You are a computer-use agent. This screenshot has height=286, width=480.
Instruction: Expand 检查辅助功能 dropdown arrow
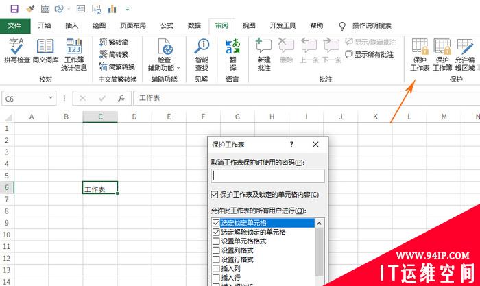click(x=178, y=68)
